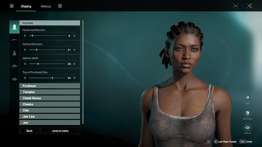262x147 pixels.
Task: Click the face scan frame icon
Action: (x=236, y=6)
